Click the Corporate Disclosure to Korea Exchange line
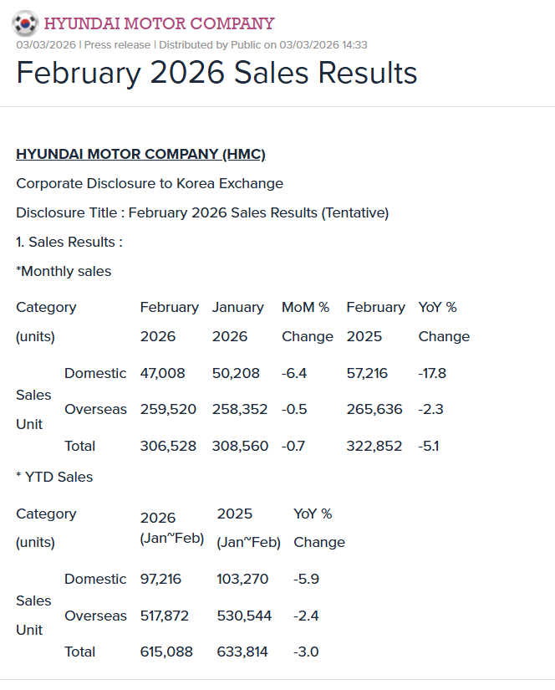555x690 pixels. [x=150, y=183]
